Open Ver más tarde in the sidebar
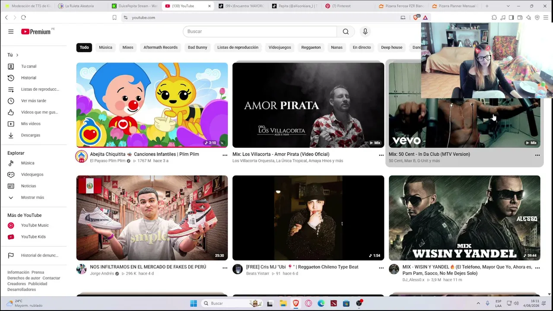553x311 pixels. click(x=34, y=101)
